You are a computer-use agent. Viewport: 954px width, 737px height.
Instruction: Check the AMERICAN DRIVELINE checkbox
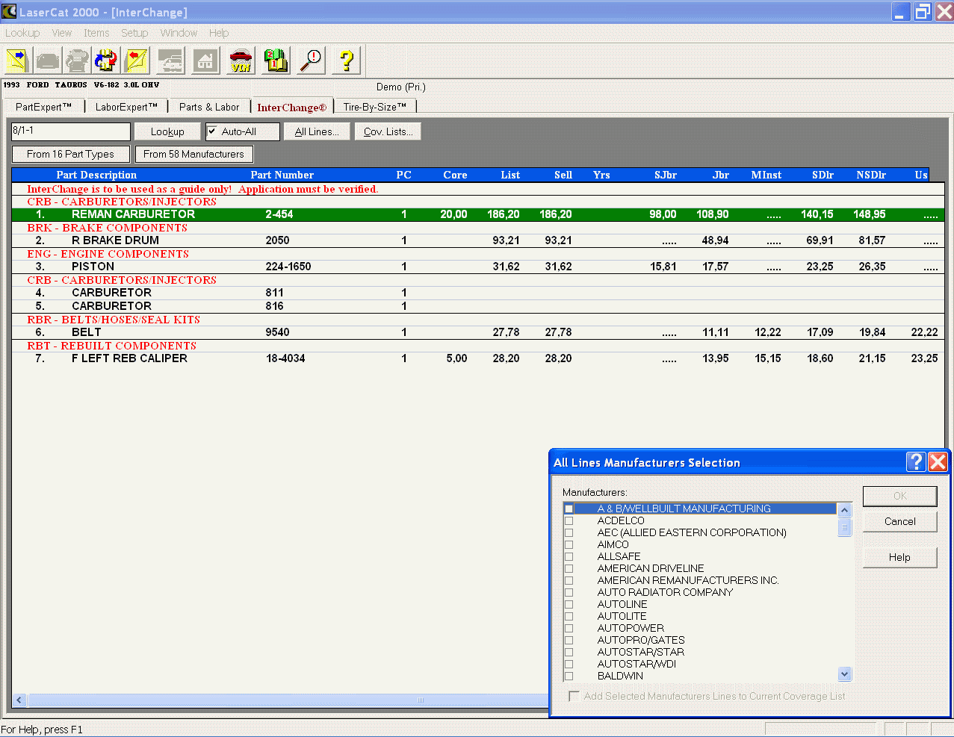[x=569, y=568]
